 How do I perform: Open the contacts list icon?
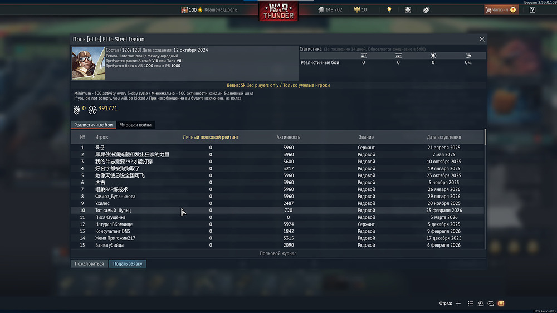pos(470,304)
